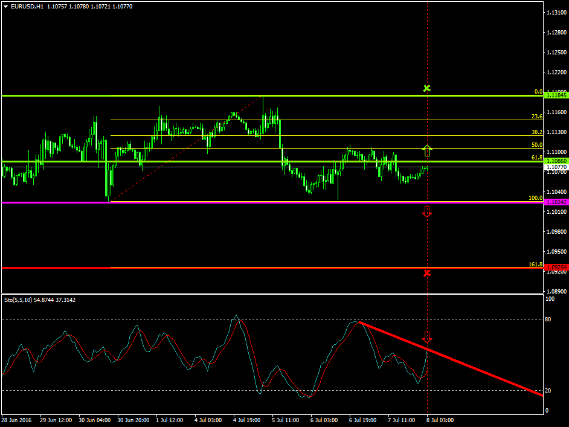Select the red down arrow below the magenta line
The height and width of the screenshot is (427, 569).
[x=427, y=211]
